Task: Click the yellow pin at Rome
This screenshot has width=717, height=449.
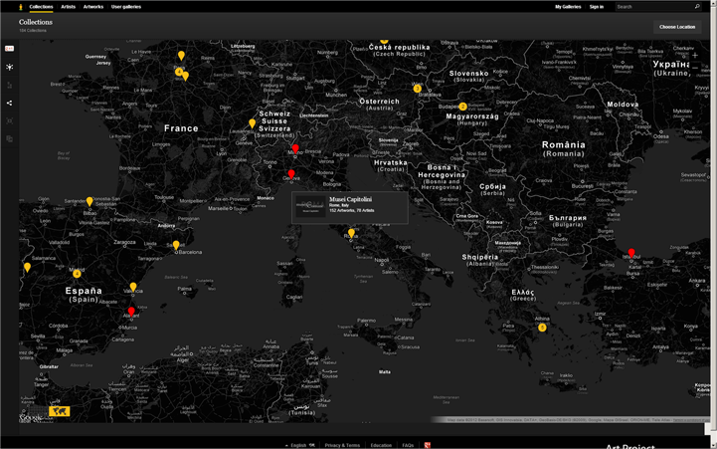Action: pyautogui.click(x=351, y=233)
